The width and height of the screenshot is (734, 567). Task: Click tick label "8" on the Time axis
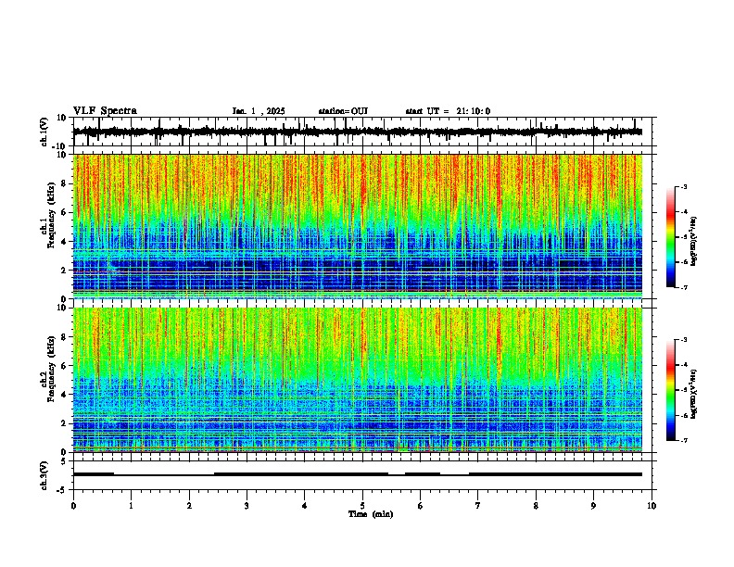pyautogui.click(x=536, y=506)
